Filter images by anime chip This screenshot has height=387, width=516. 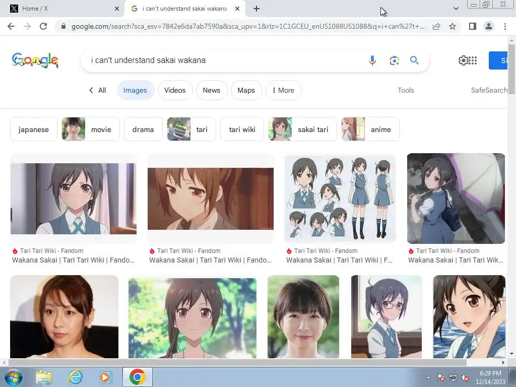[x=370, y=130]
